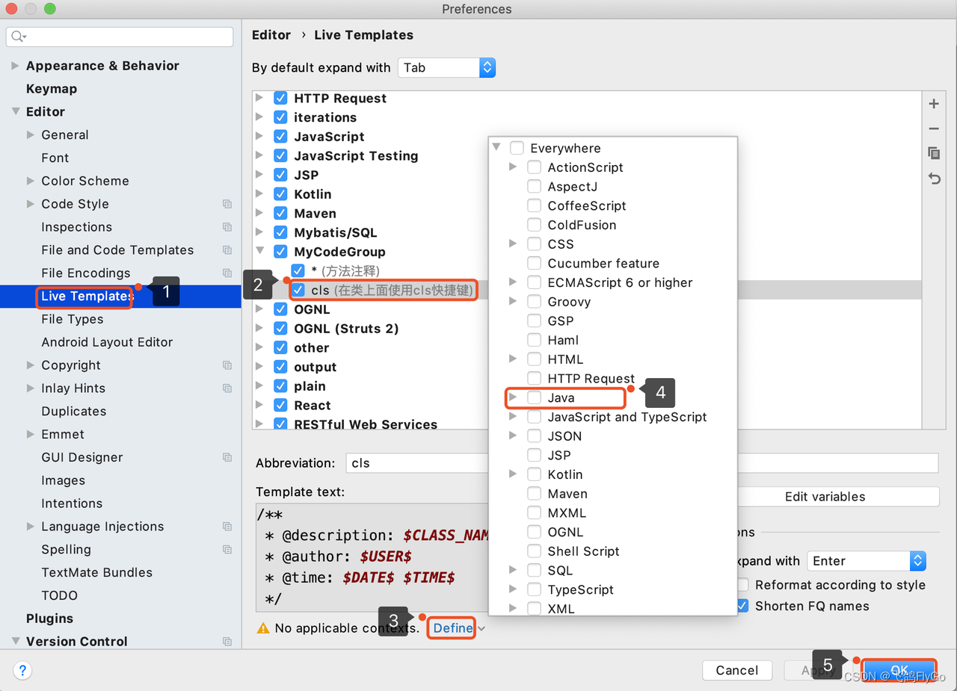Open help with the question mark icon
Image resolution: width=957 pixels, height=691 pixels.
(x=22, y=670)
